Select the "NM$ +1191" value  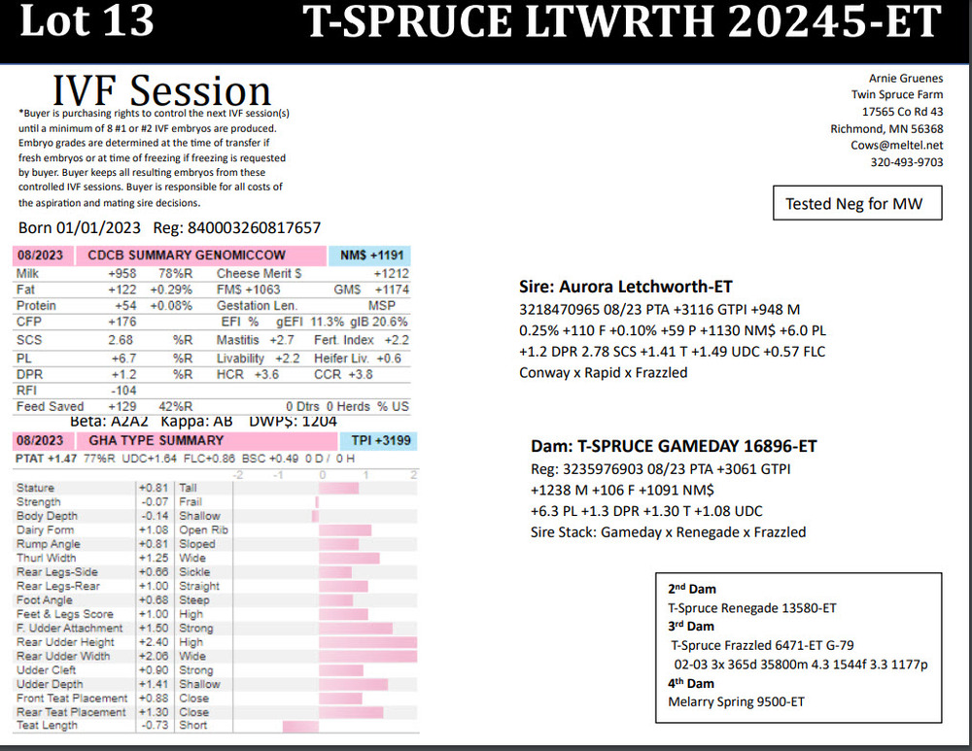click(x=371, y=256)
